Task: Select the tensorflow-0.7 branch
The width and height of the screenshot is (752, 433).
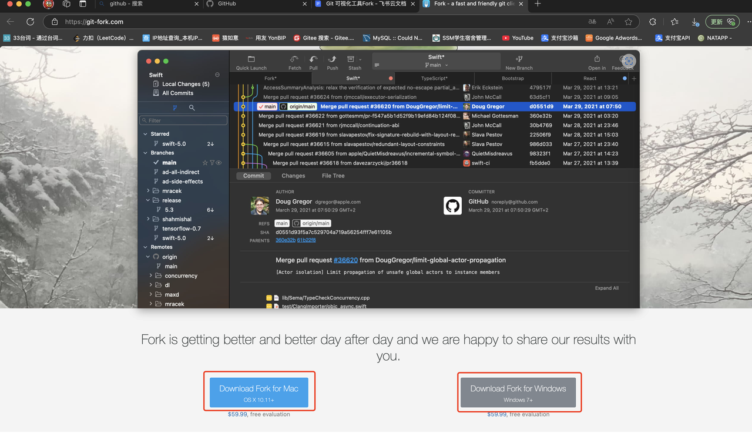Action: pos(182,229)
